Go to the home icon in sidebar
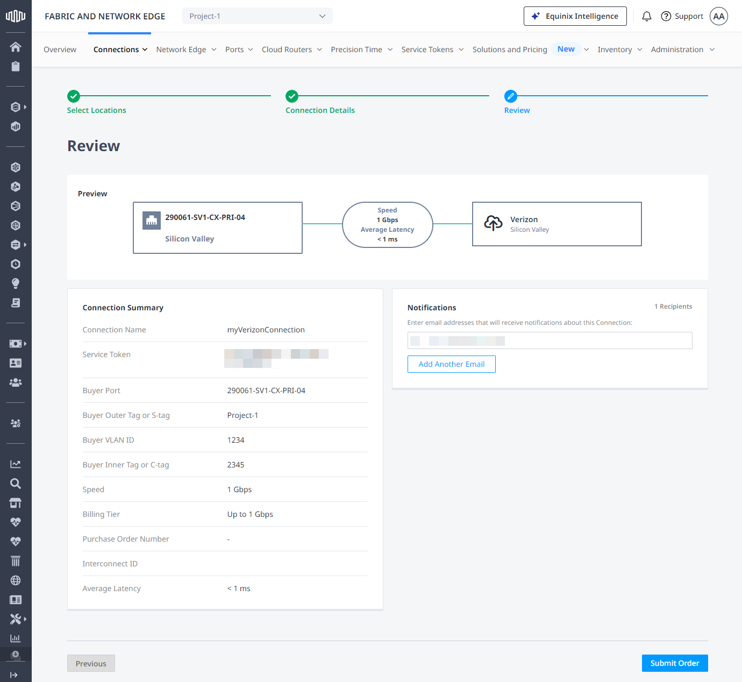The width and height of the screenshot is (742, 682). click(x=16, y=47)
